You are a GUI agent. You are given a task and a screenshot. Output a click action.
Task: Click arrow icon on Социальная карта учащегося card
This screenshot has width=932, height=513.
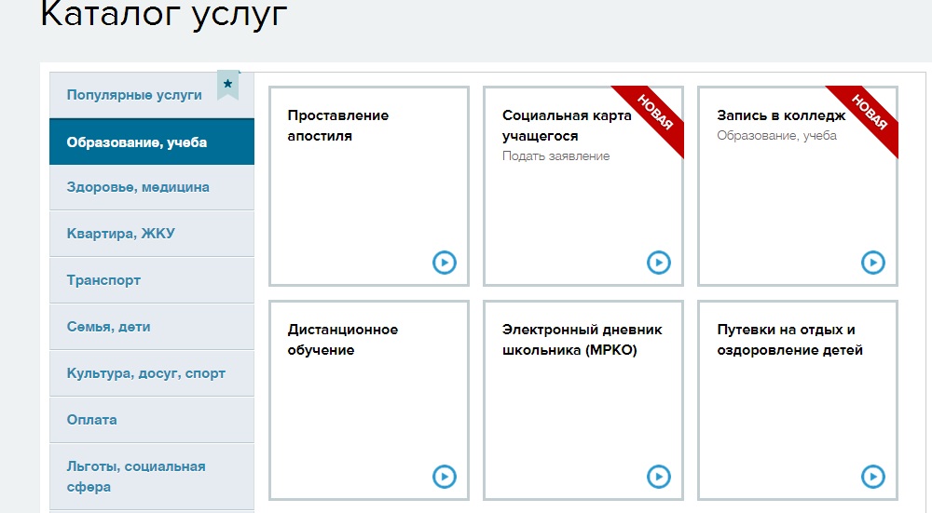click(659, 263)
